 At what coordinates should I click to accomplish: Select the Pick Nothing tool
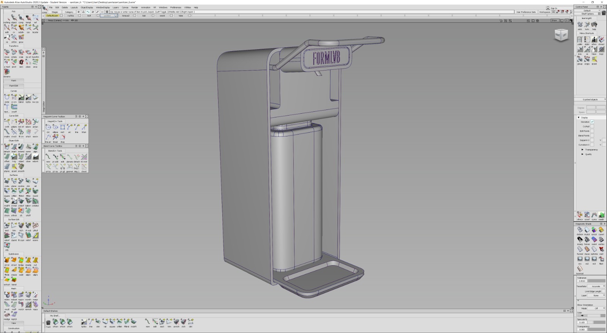7,18
